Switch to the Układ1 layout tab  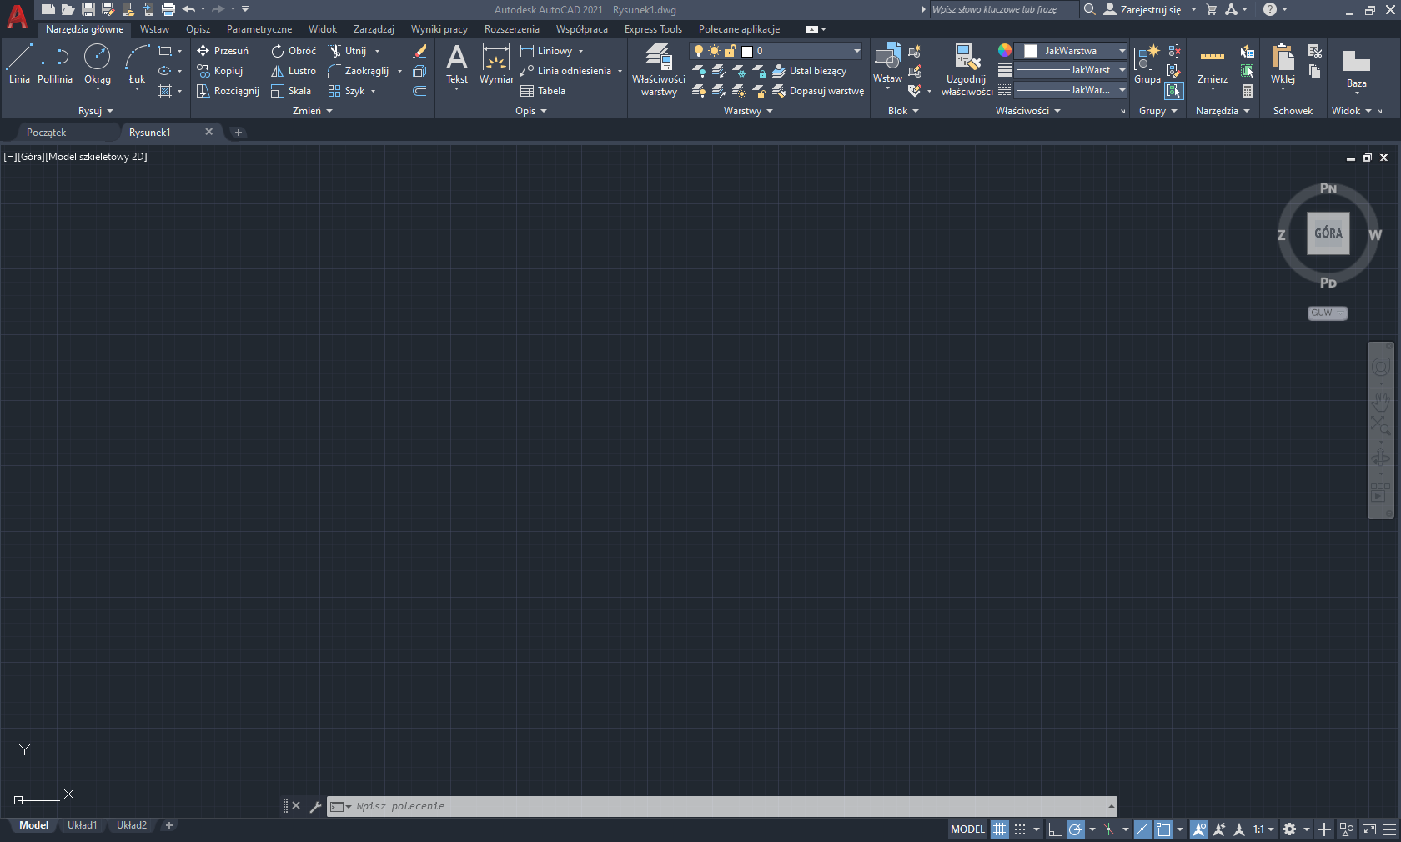[x=83, y=825]
